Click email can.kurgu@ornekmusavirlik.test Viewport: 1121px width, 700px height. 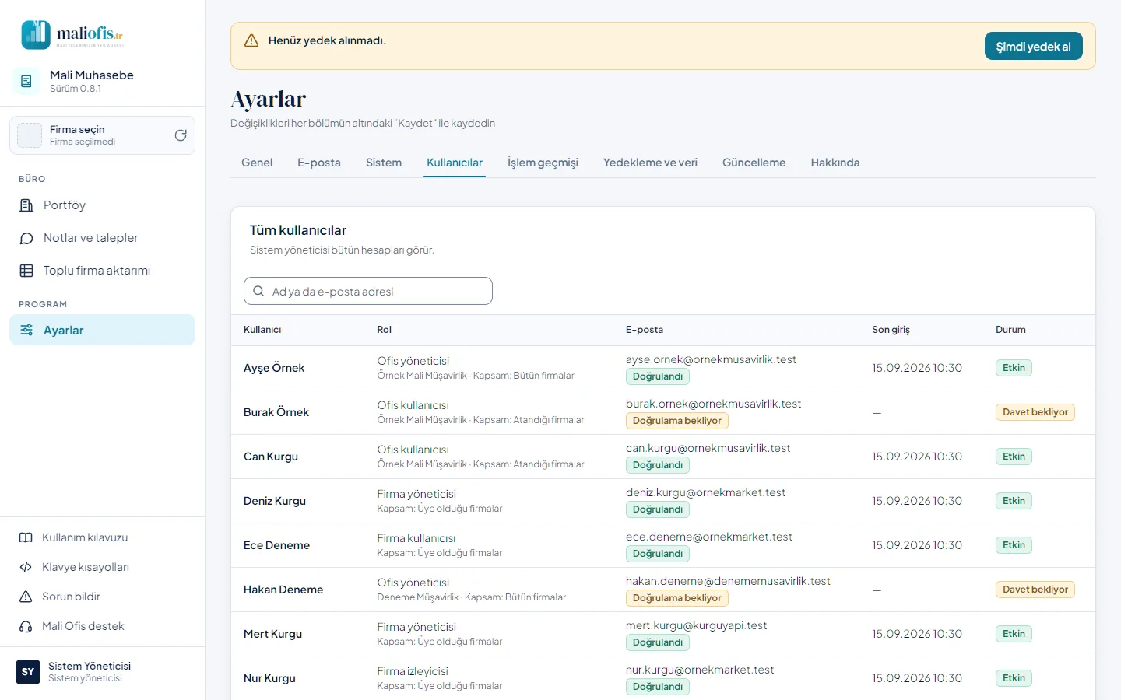708,448
